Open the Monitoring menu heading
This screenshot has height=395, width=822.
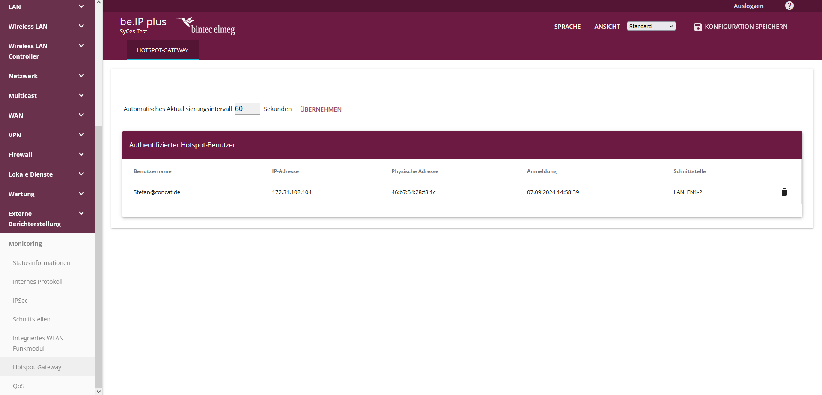click(x=25, y=244)
